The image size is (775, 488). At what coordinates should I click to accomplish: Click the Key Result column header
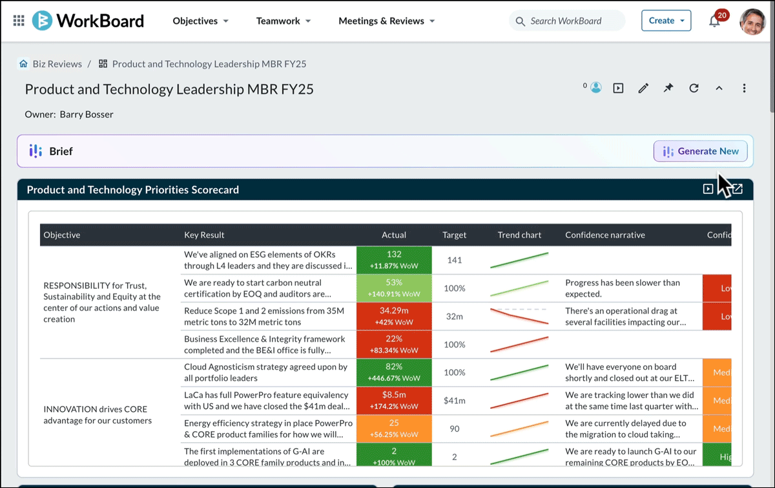(x=204, y=235)
